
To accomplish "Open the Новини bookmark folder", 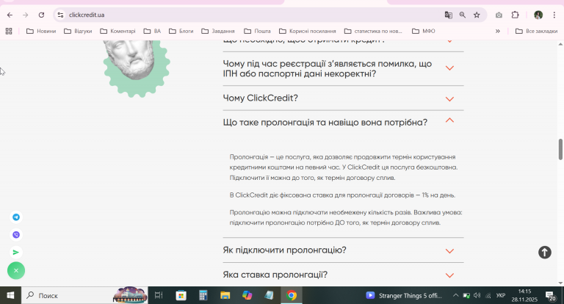I will click(41, 32).
